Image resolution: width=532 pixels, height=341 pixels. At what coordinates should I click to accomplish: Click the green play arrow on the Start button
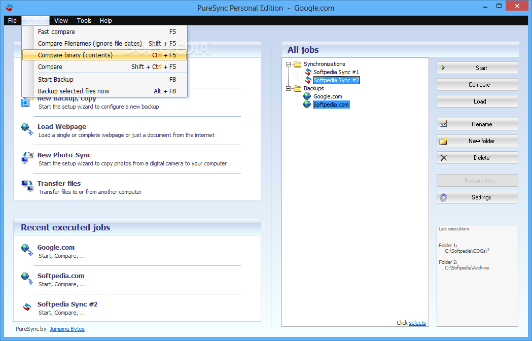pyautogui.click(x=443, y=68)
